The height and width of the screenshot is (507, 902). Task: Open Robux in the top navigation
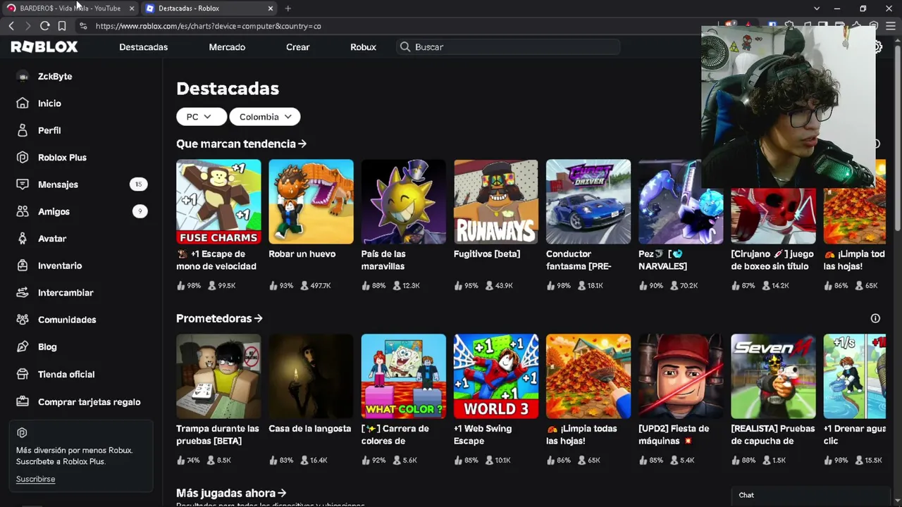click(364, 47)
